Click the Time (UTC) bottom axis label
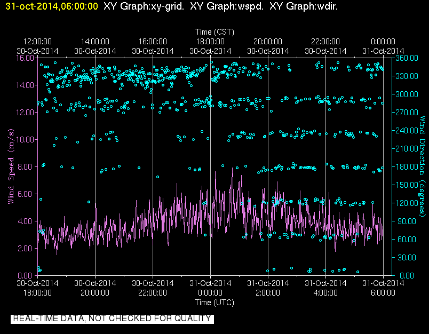Screen dimensions: 429x334 point(215,303)
